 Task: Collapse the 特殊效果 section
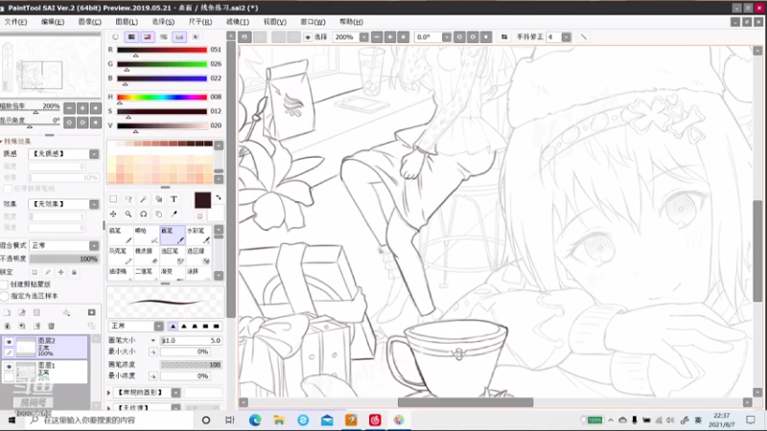[15, 141]
